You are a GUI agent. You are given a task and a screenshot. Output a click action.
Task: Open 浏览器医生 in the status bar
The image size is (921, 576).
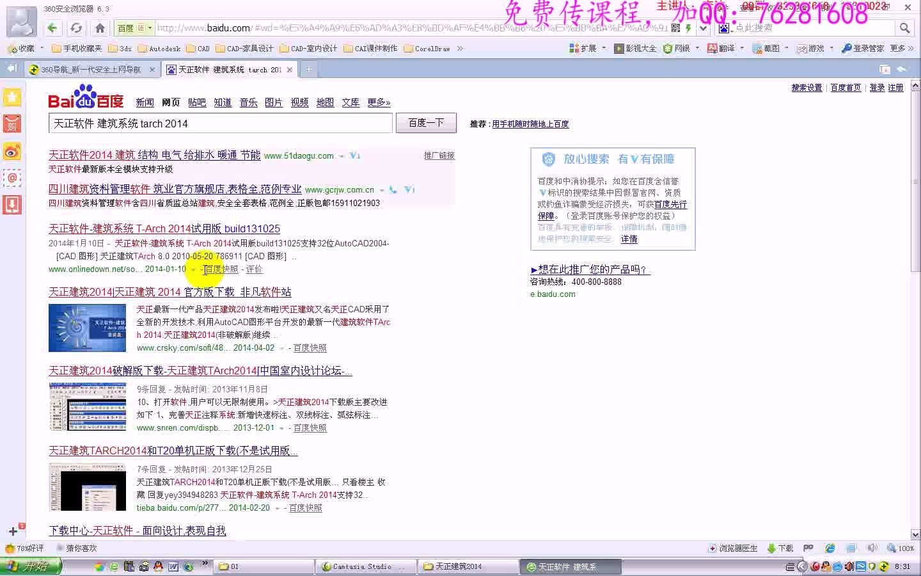(x=733, y=548)
